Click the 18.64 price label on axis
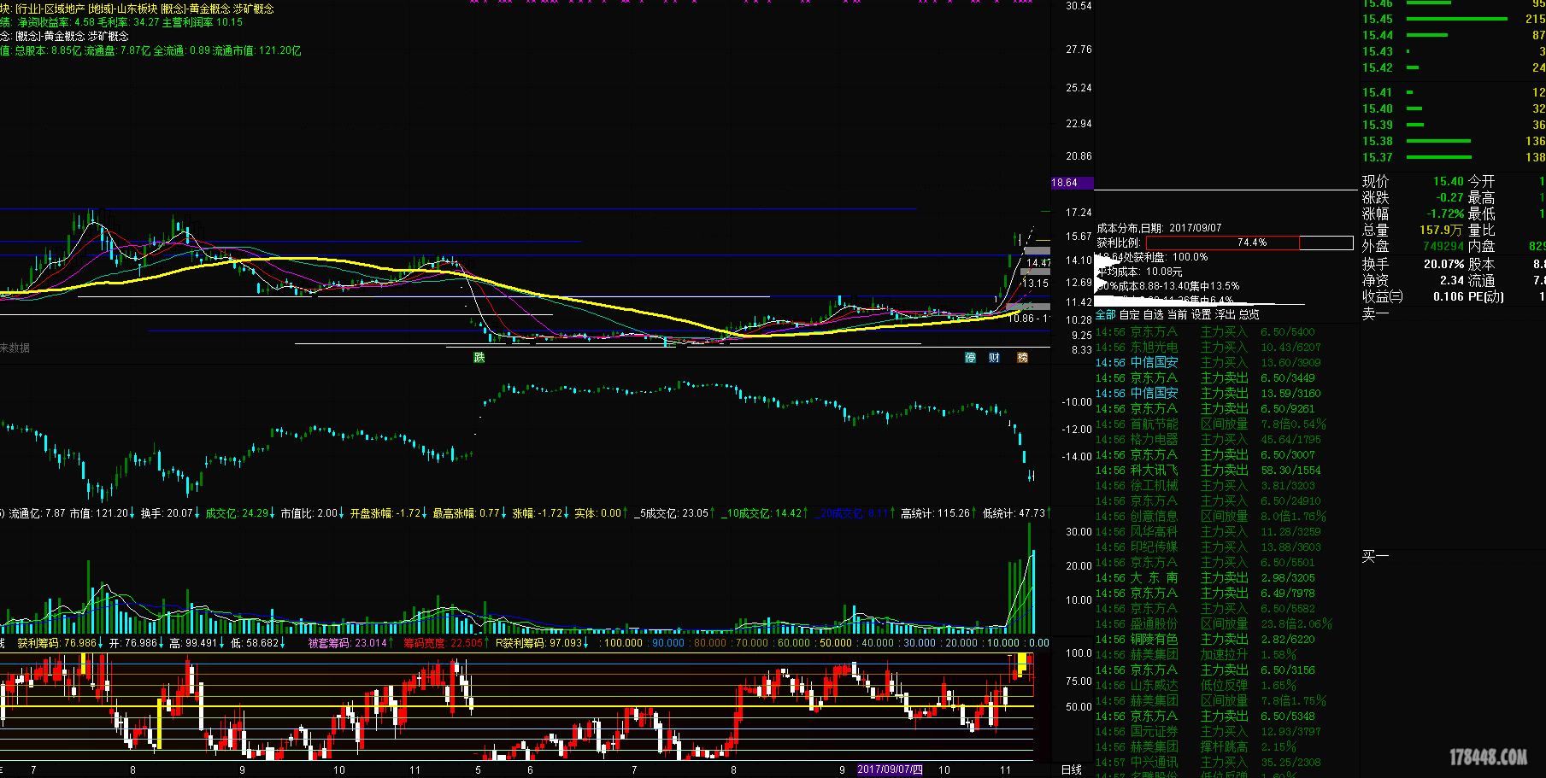The height and width of the screenshot is (778, 1546). coord(1072,183)
